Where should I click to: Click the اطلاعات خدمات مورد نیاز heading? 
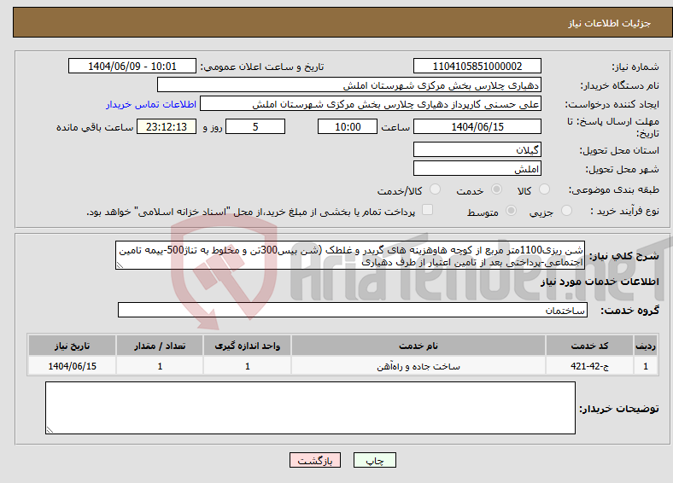coord(600,282)
